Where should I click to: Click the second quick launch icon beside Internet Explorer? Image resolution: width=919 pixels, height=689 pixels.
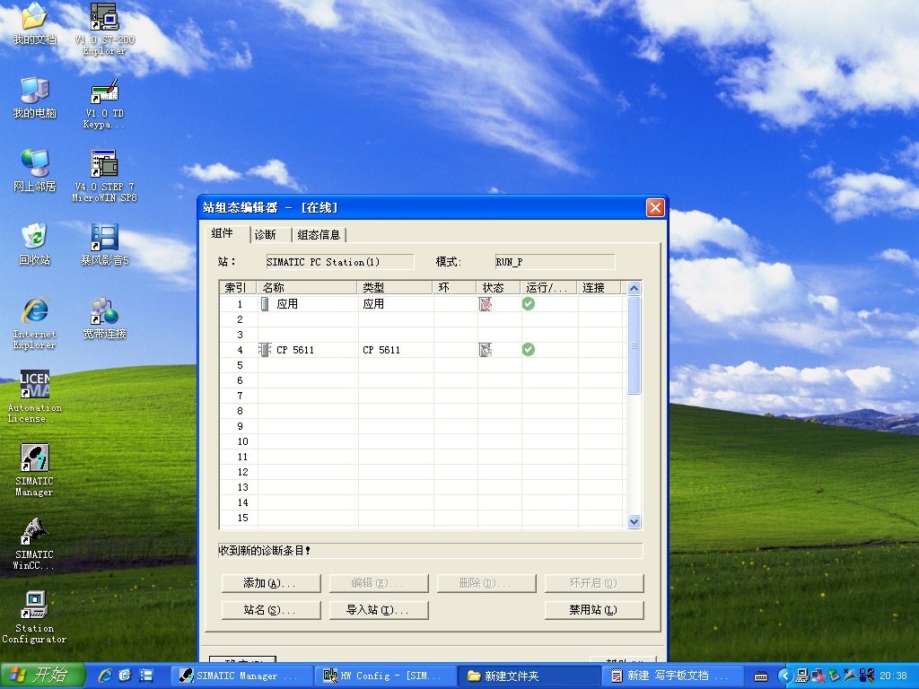(126, 676)
